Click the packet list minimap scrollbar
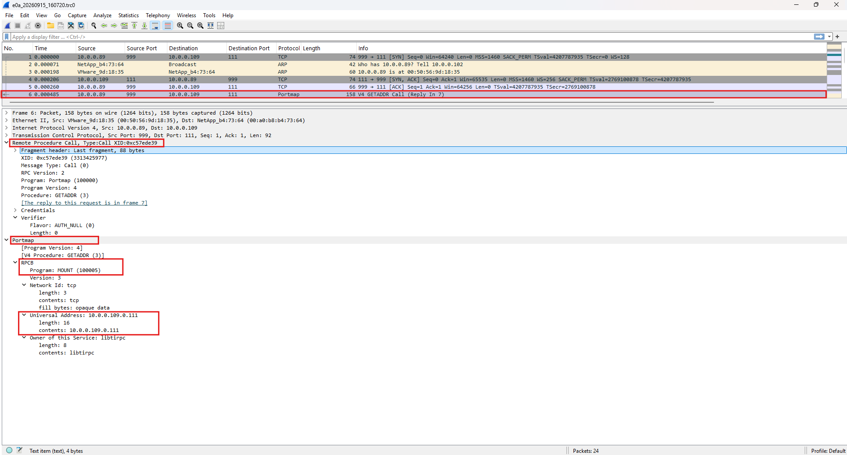 tap(834, 70)
